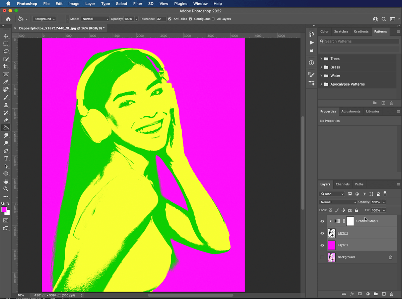
Task: Select the Crop tool
Action: pos(6,66)
